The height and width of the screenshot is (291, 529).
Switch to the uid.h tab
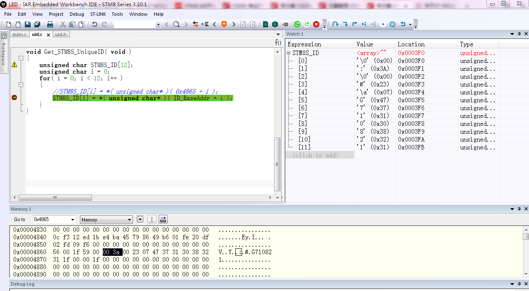tap(60, 34)
